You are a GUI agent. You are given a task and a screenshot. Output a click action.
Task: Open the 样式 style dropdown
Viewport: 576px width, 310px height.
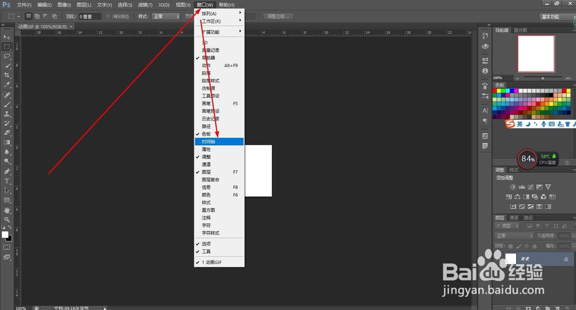coord(166,17)
